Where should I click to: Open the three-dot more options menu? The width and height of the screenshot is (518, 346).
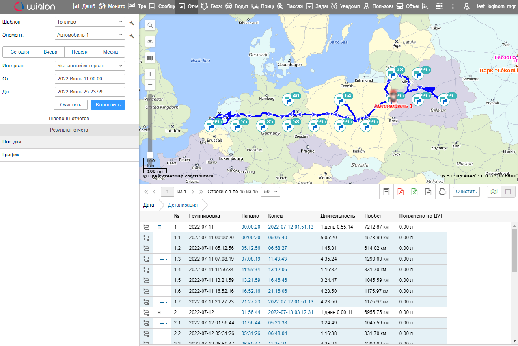(x=453, y=6)
